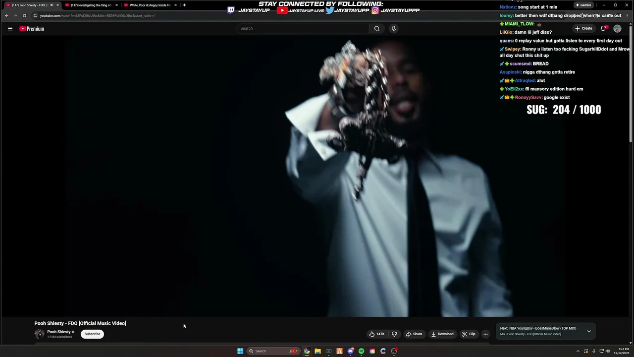Click the video player frame
This screenshot has height=357, width=634.
point(317,177)
